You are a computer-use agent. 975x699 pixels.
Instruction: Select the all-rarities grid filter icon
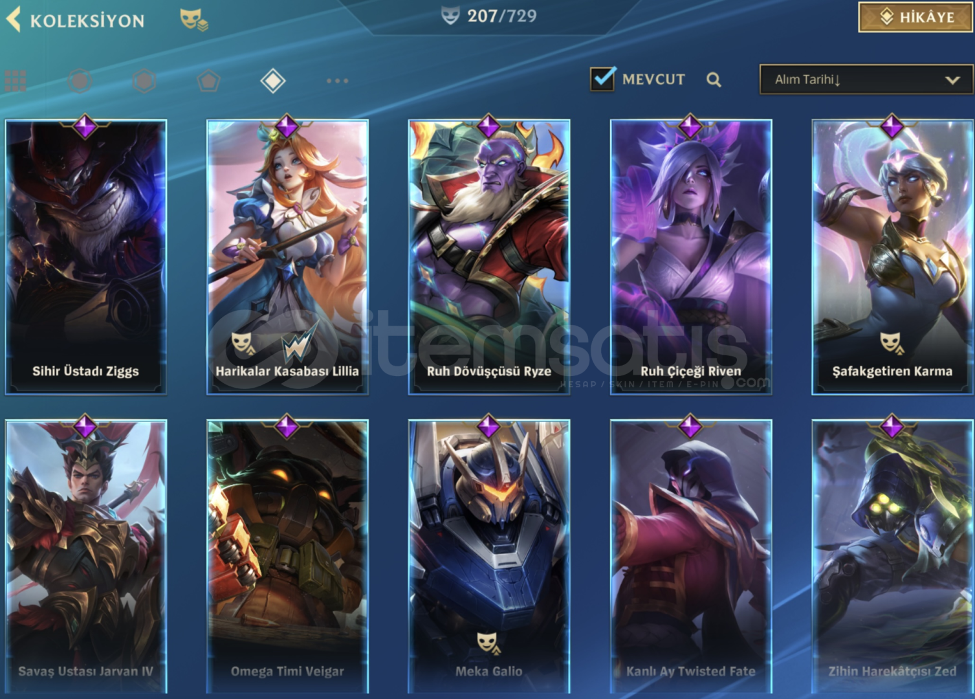click(15, 81)
